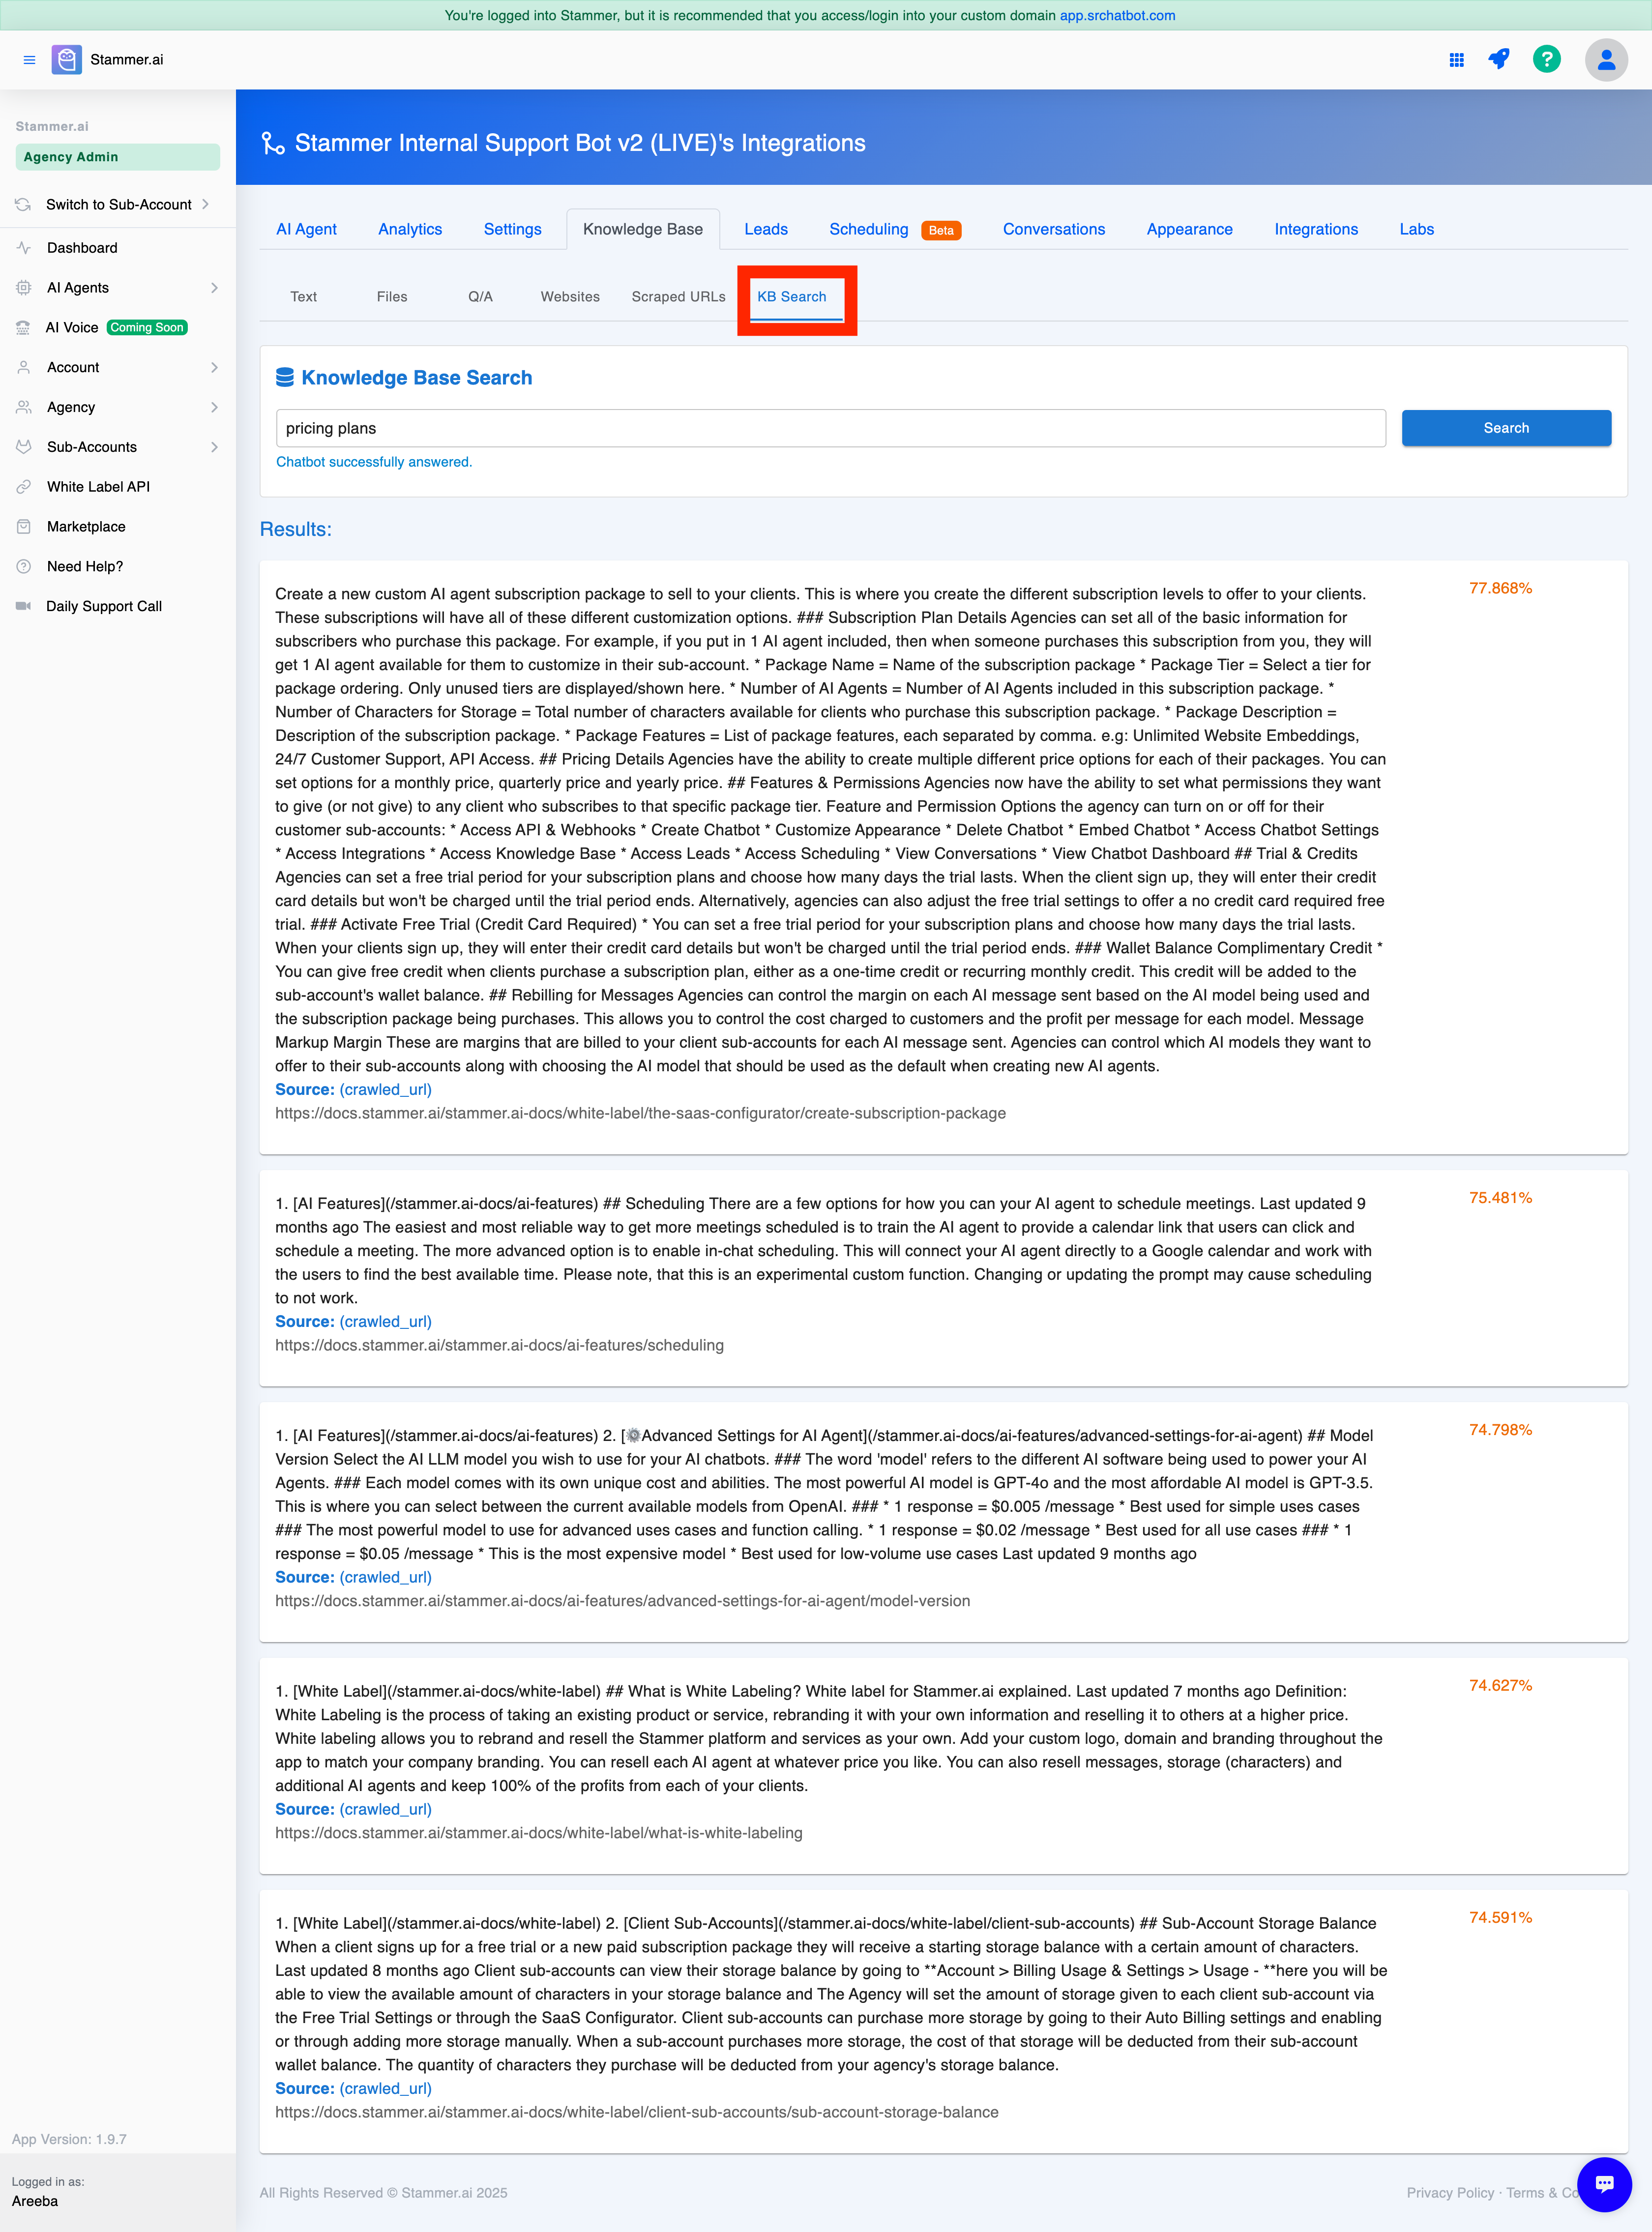Image resolution: width=1652 pixels, height=2232 pixels.
Task: Select the Scraped URLs sub-tab
Action: click(678, 297)
